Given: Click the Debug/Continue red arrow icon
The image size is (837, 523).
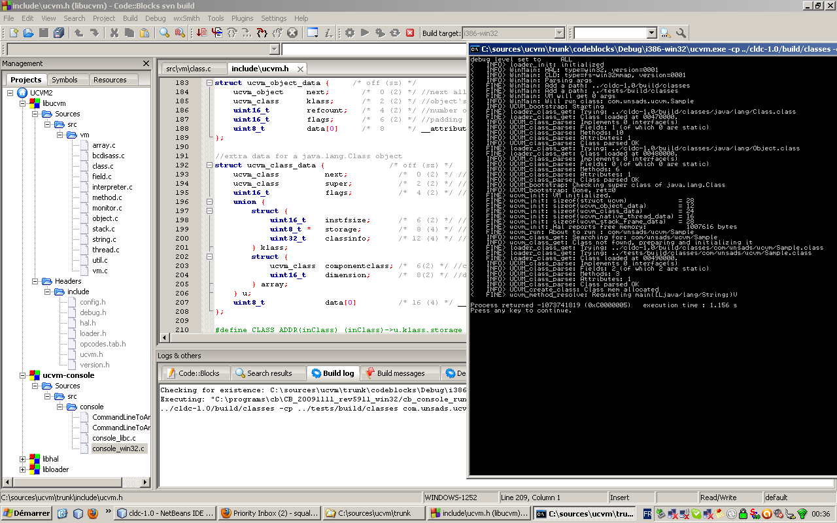Looking at the screenshot, I should tap(201, 33).
